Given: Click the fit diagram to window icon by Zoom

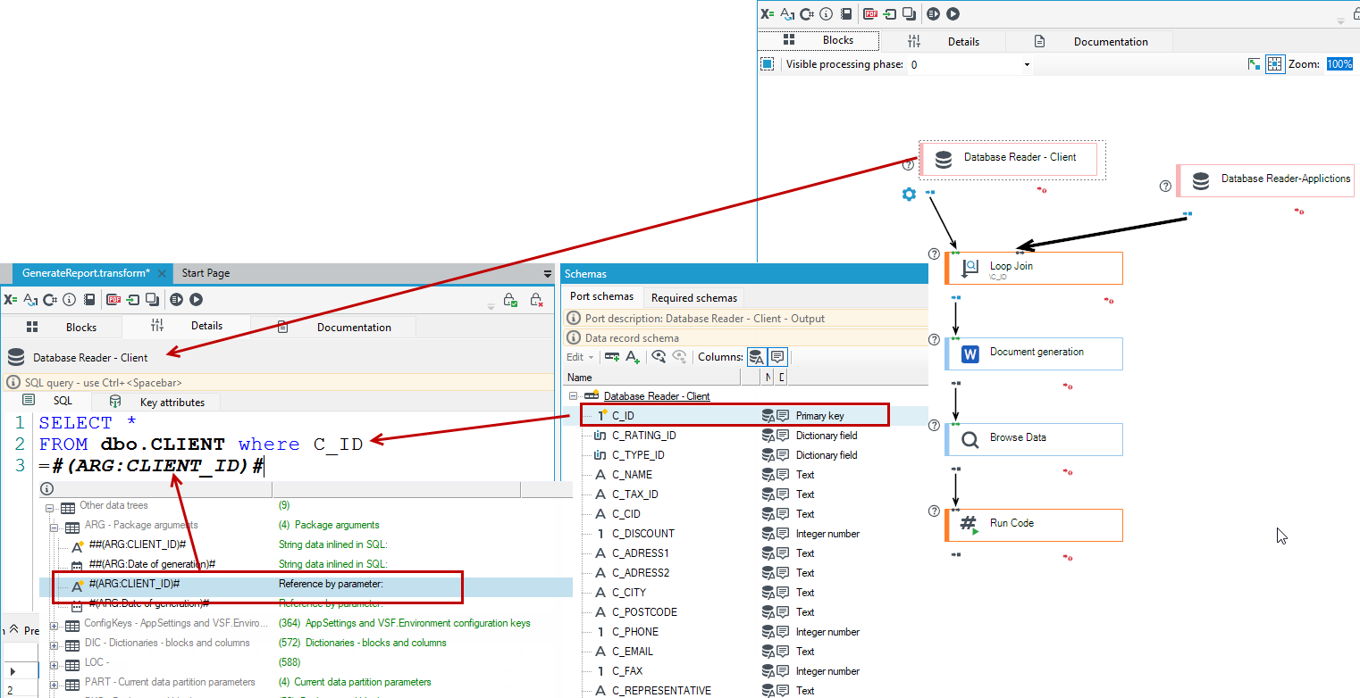Looking at the screenshot, I should pyautogui.click(x=1255, y=64).
